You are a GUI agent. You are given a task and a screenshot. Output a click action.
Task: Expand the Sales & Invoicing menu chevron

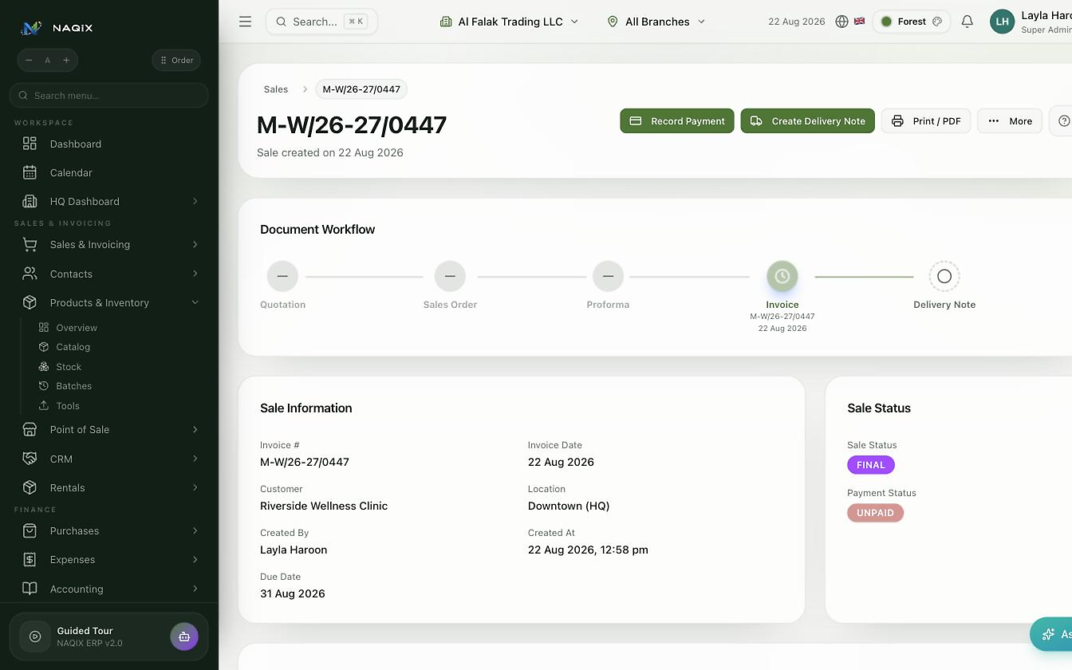pos(195,244)
